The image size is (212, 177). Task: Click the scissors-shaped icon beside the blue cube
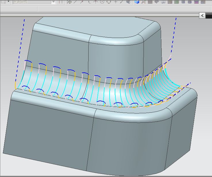(143, 2)
